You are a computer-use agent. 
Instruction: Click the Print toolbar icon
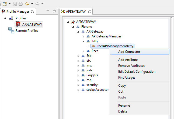20,4
